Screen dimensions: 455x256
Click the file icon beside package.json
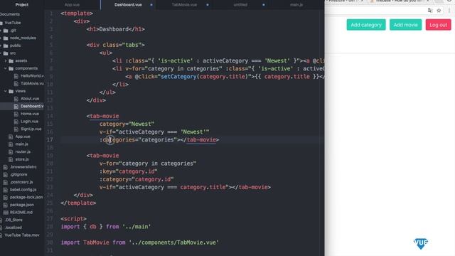click(5, 205)
